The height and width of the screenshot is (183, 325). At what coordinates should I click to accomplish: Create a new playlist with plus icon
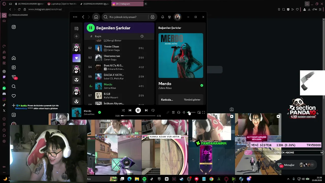76,36
